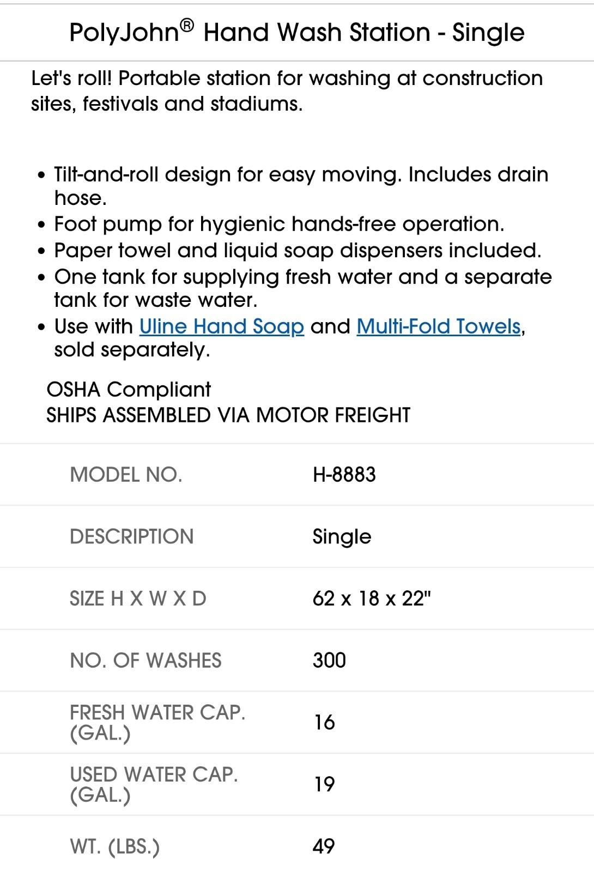Click the MODEL NO. row label
This screenshot has height=872, width=594.
[x=126, y=474]
